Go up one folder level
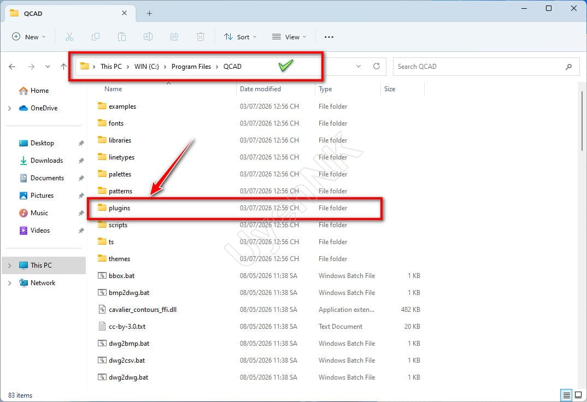The width and height of the screenshot is (587, 402). [x=63, y=67]
